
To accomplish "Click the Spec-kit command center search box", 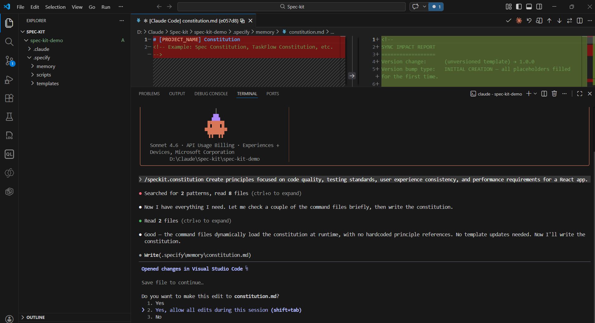I will tap(291, 7).
